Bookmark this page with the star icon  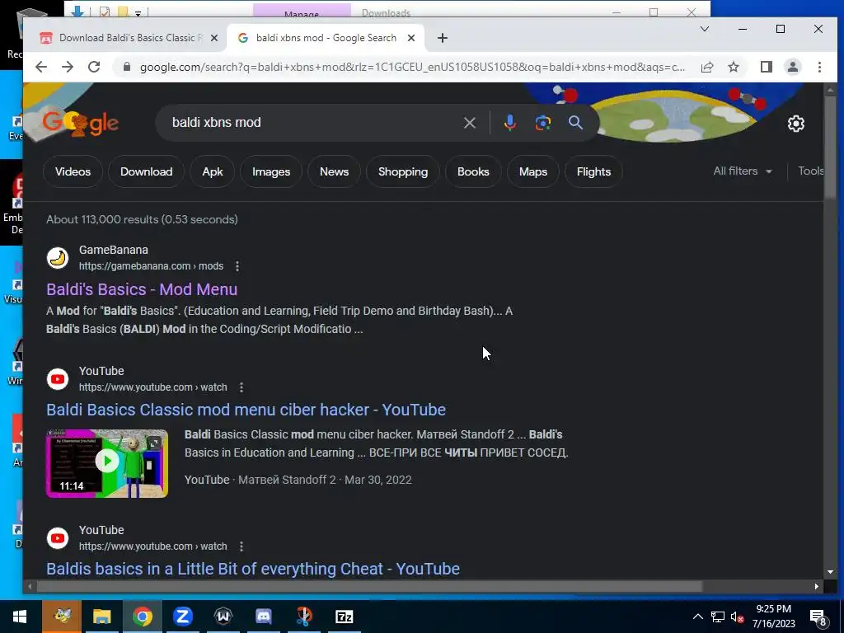733,67
